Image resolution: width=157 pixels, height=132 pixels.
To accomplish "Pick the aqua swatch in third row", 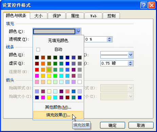I will coord(61,70).
